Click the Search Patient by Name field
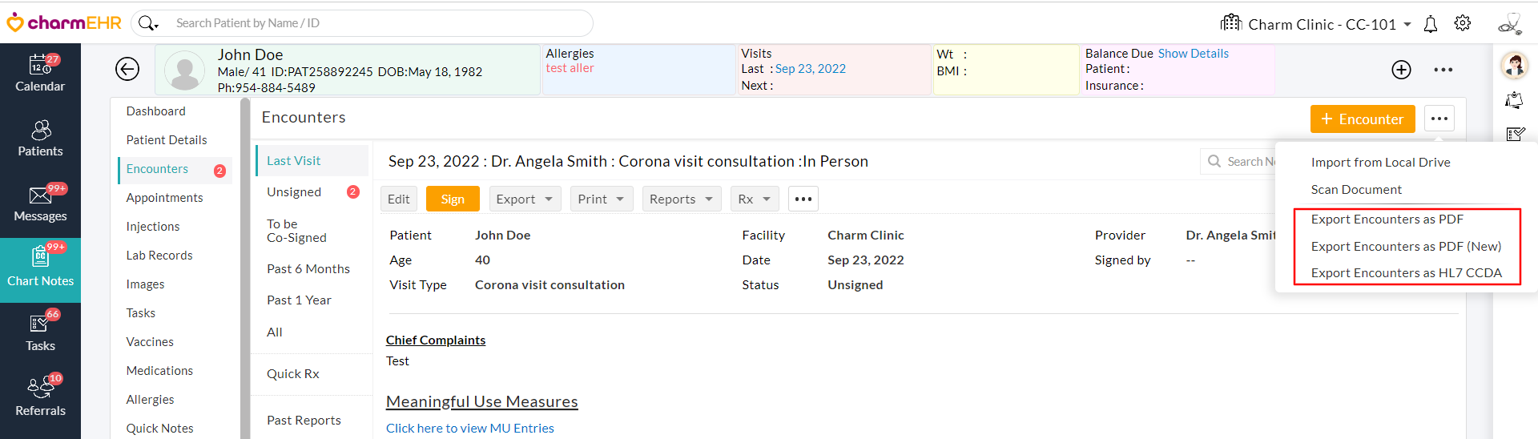The height and width of the screenshot is (439, 1538). pos(376,23)
